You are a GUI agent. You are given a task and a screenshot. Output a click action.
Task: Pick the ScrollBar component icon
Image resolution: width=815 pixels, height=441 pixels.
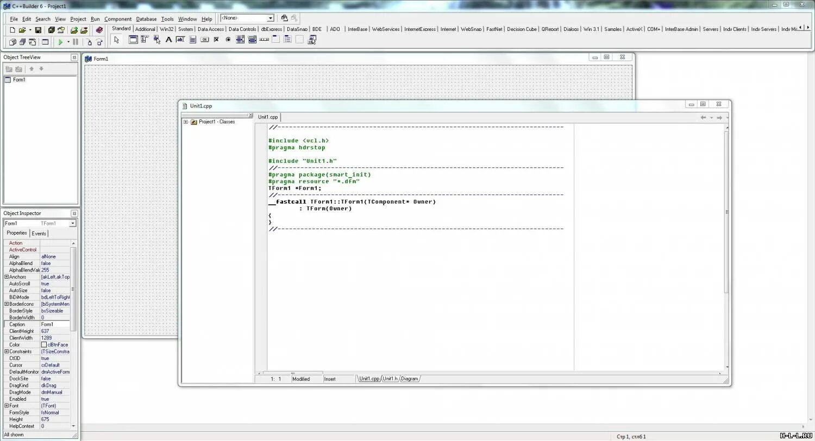pyautogui.click(x=264, y=40)
